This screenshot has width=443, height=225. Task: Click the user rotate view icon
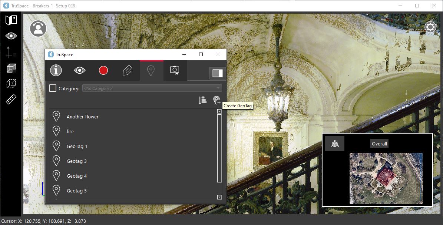point(38,29)
